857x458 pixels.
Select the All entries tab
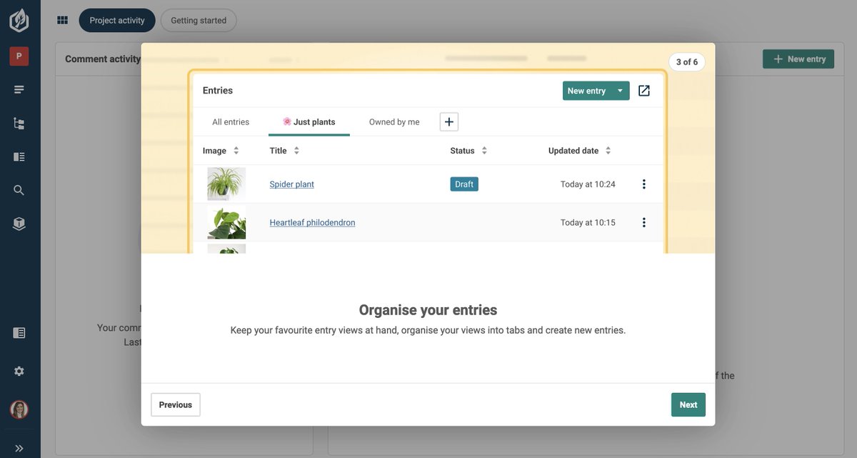point(231,122)
